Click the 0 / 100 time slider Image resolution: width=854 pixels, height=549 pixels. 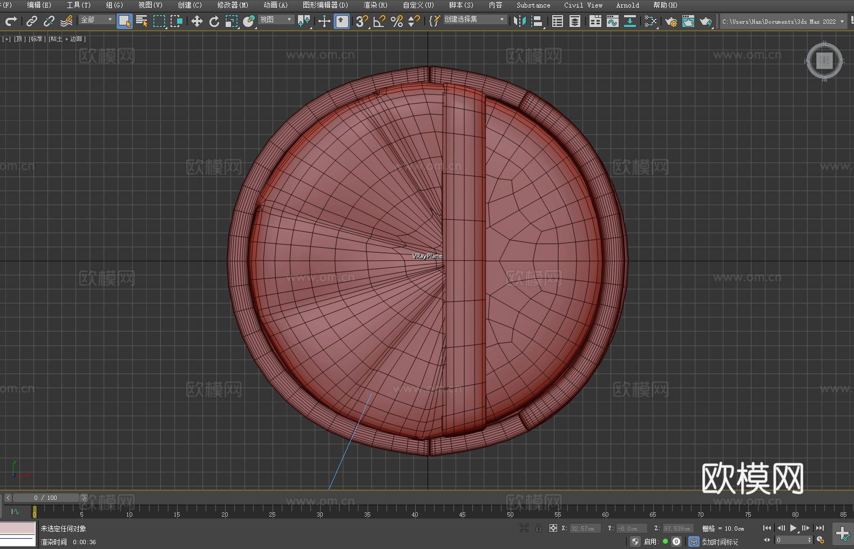[x=46, y=498]
